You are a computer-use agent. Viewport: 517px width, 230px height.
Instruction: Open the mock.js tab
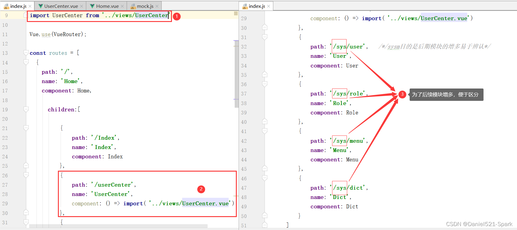[x=145, y=6]
